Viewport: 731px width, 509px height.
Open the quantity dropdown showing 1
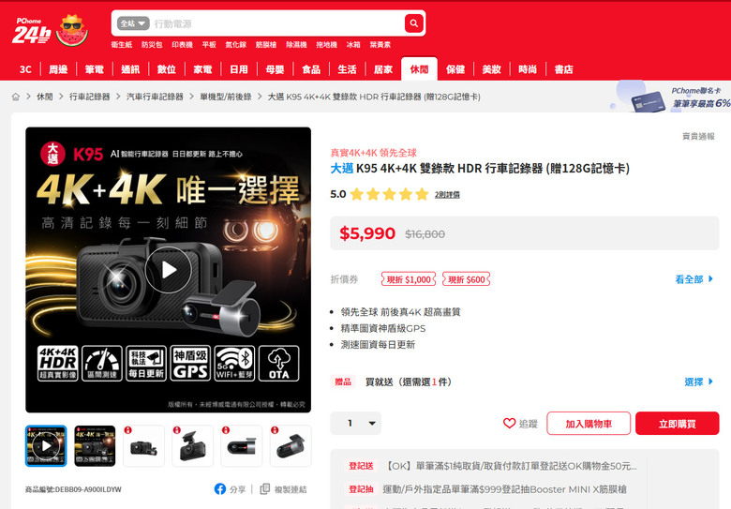[356, 424]
